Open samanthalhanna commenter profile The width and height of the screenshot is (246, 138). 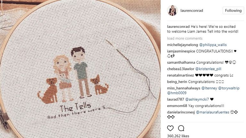pyautogui.click(x=181, y=62)
